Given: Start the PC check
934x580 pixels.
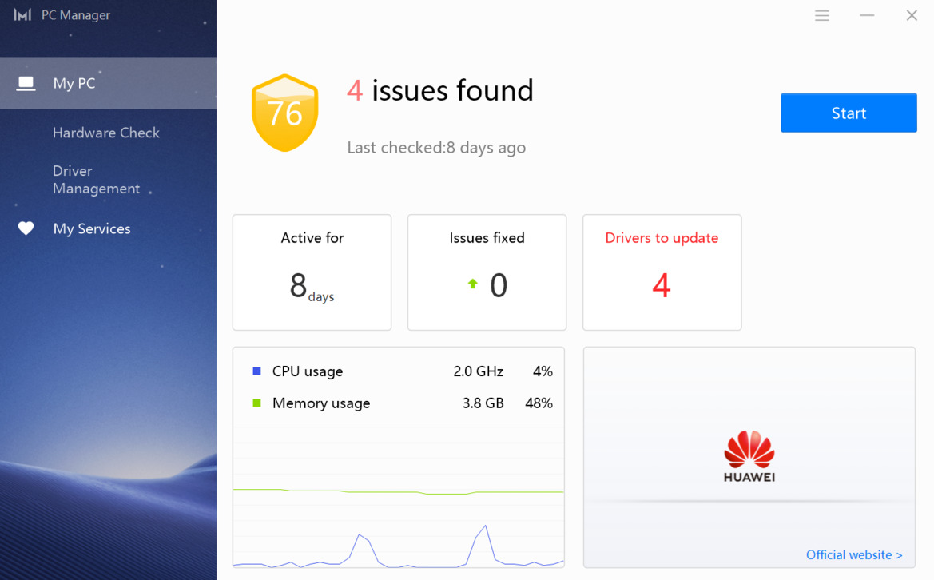Looking at the screenshot, I should (x=849, y=113).
